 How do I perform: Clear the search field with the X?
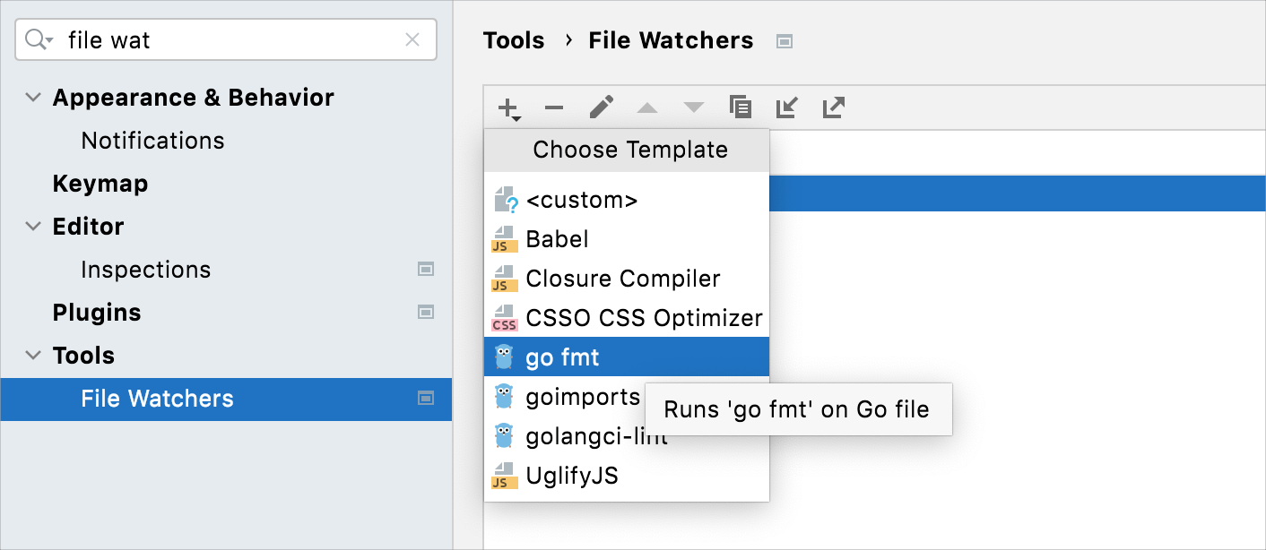point(412,39)
